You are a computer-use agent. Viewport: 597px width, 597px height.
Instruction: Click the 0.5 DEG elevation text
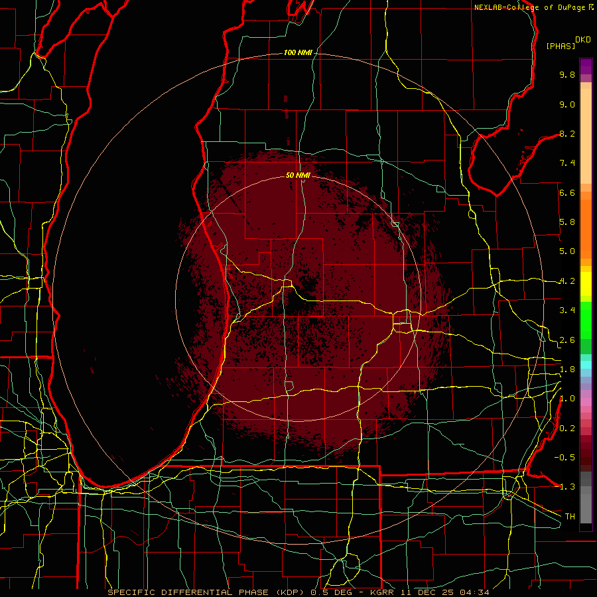point(332,592)
